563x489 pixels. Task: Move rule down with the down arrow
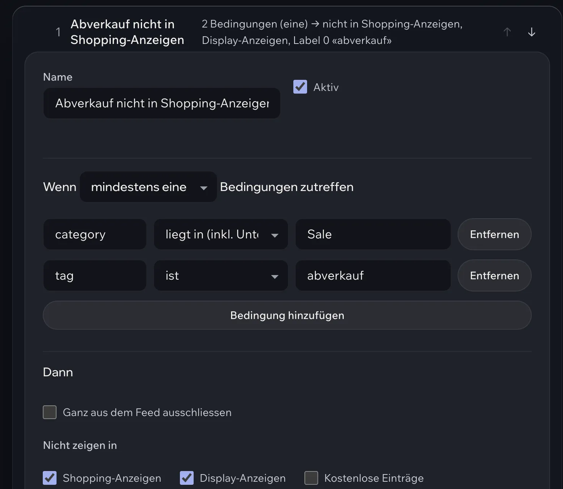pyautogui.click(x=531, y=32)
